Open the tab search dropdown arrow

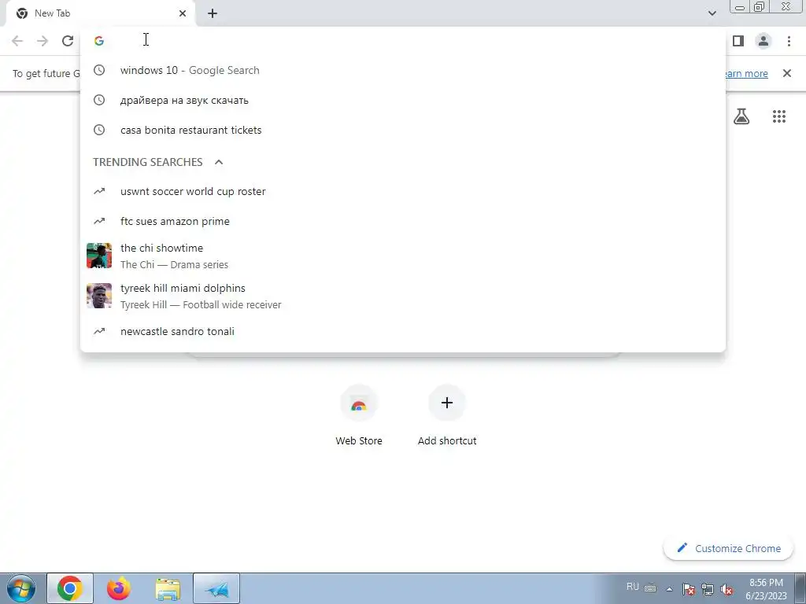coord(712,13)
